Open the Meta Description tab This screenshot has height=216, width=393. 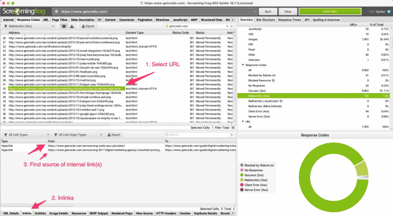click(82, 19)
